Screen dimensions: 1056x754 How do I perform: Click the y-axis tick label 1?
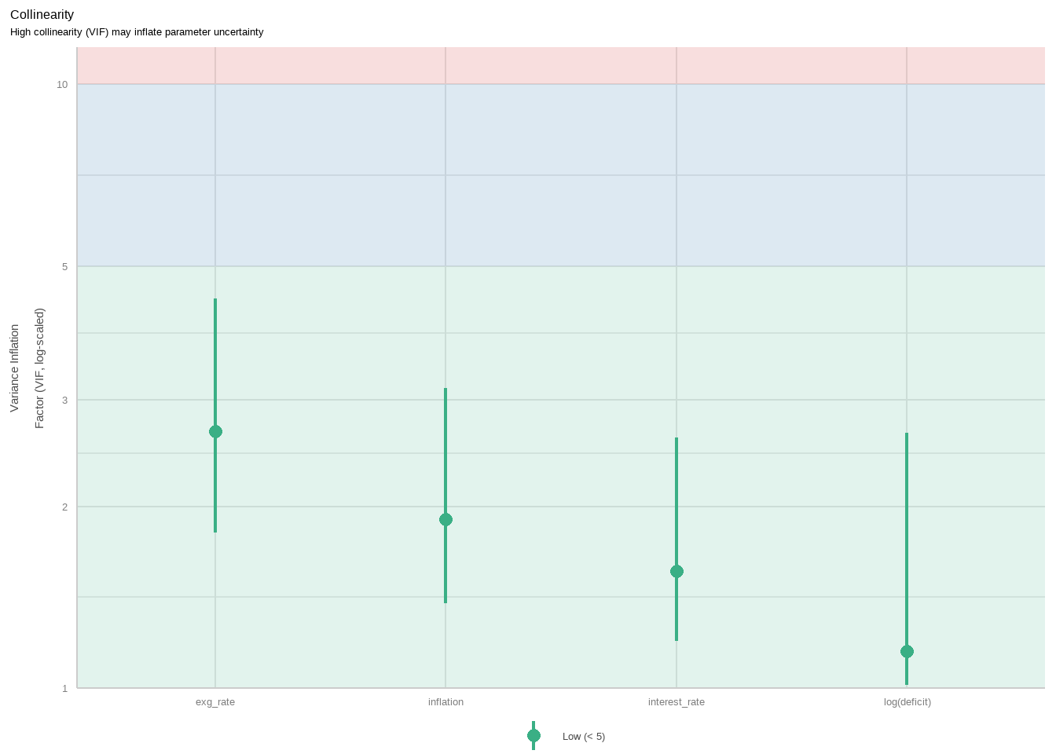(64, 689)
